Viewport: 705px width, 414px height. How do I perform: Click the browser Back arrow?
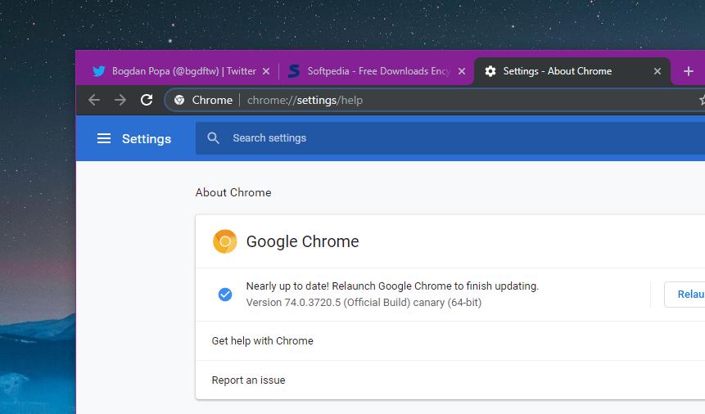pyautogui.click(x=94, y=100)
